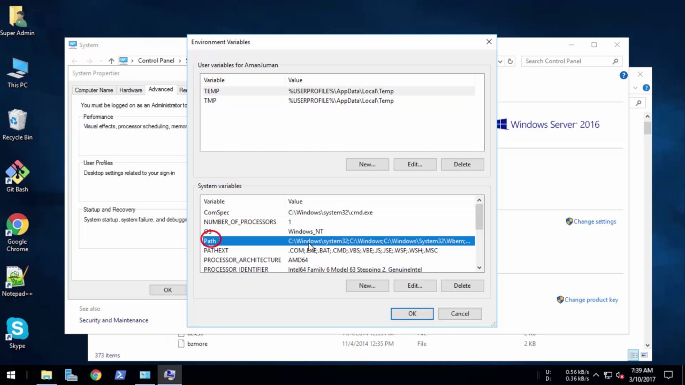Open Server Manager from the taskbar
This screenshot has height=385, width=685.
point(71,375)
